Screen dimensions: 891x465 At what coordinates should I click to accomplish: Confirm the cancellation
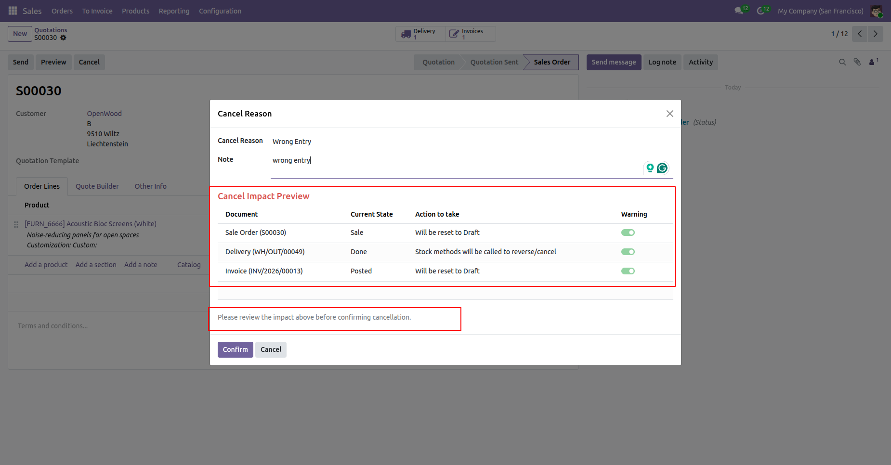[x=235, y=349]
